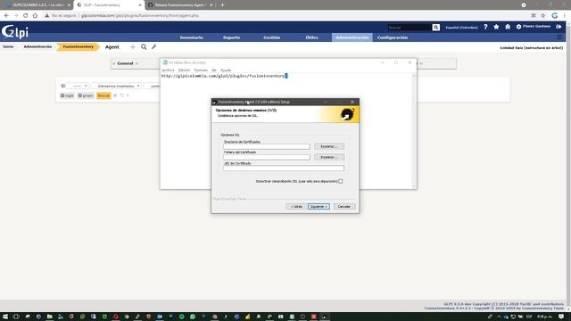Click the Entidad Raíz entity selector link
The image size is (571, 321).
(x=532, y=47)
